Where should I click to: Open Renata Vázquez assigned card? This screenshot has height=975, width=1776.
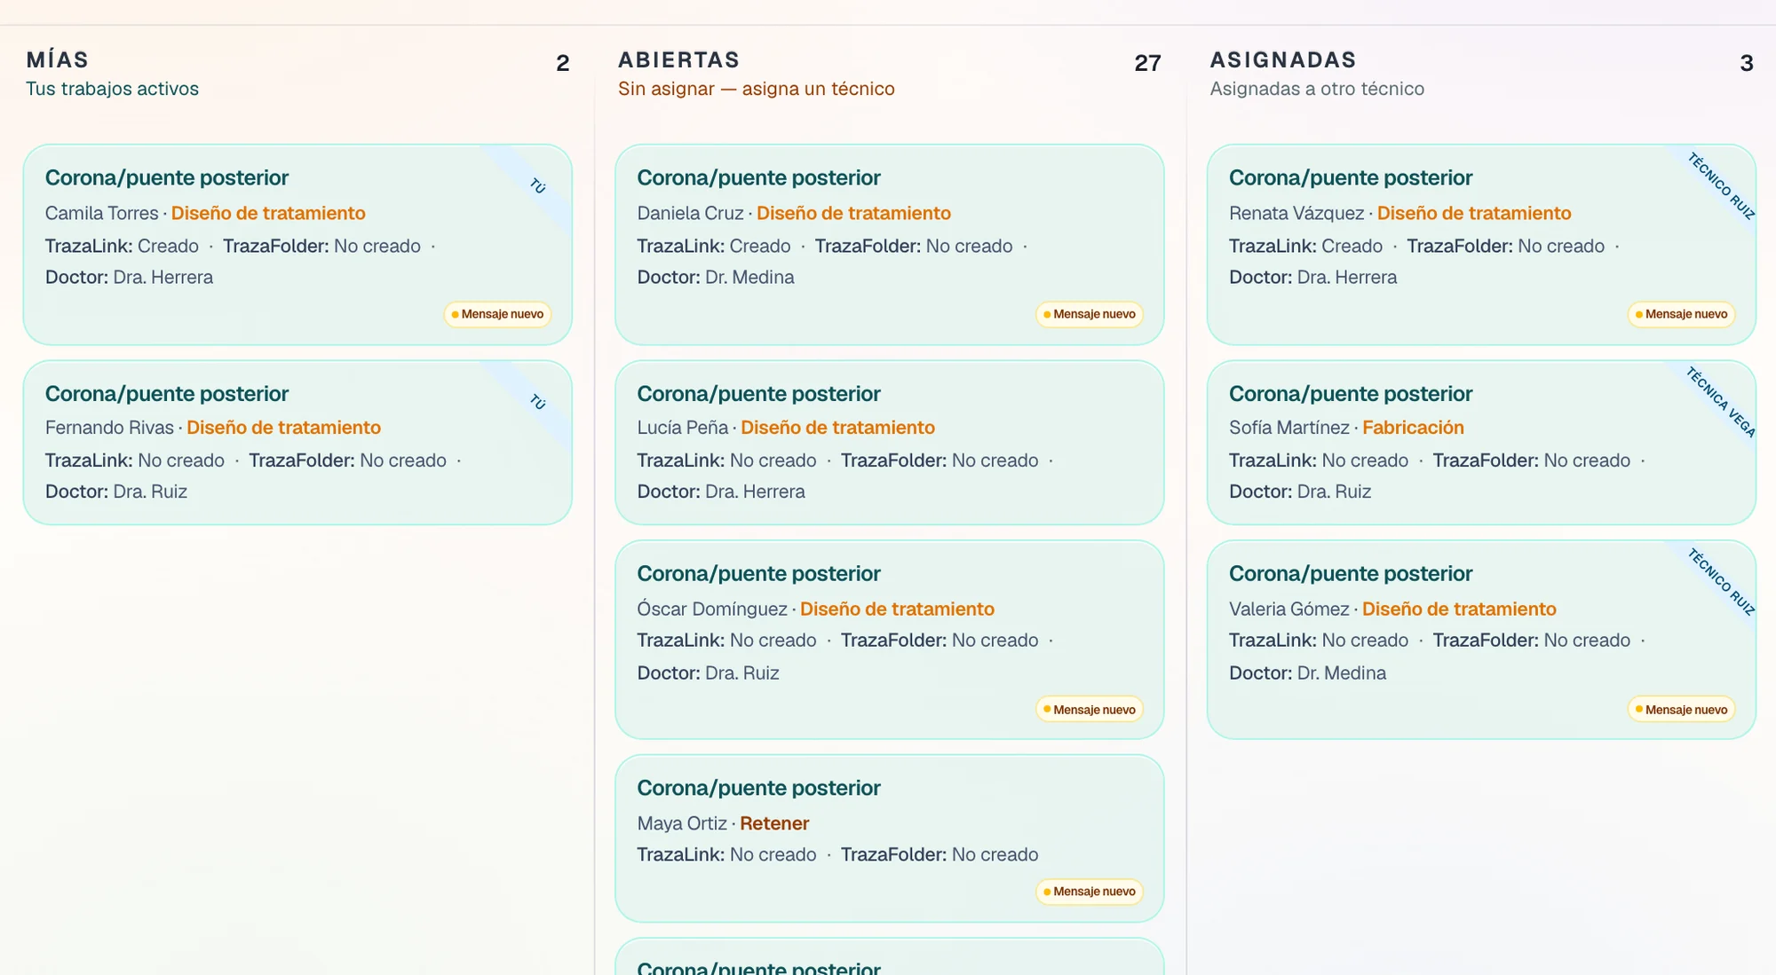(x=1481, y=244)
